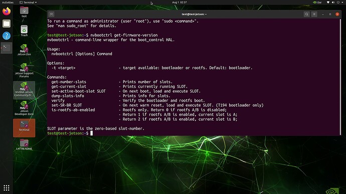Open the power system menu
The image size is (346, 194).
pos(338,2)
